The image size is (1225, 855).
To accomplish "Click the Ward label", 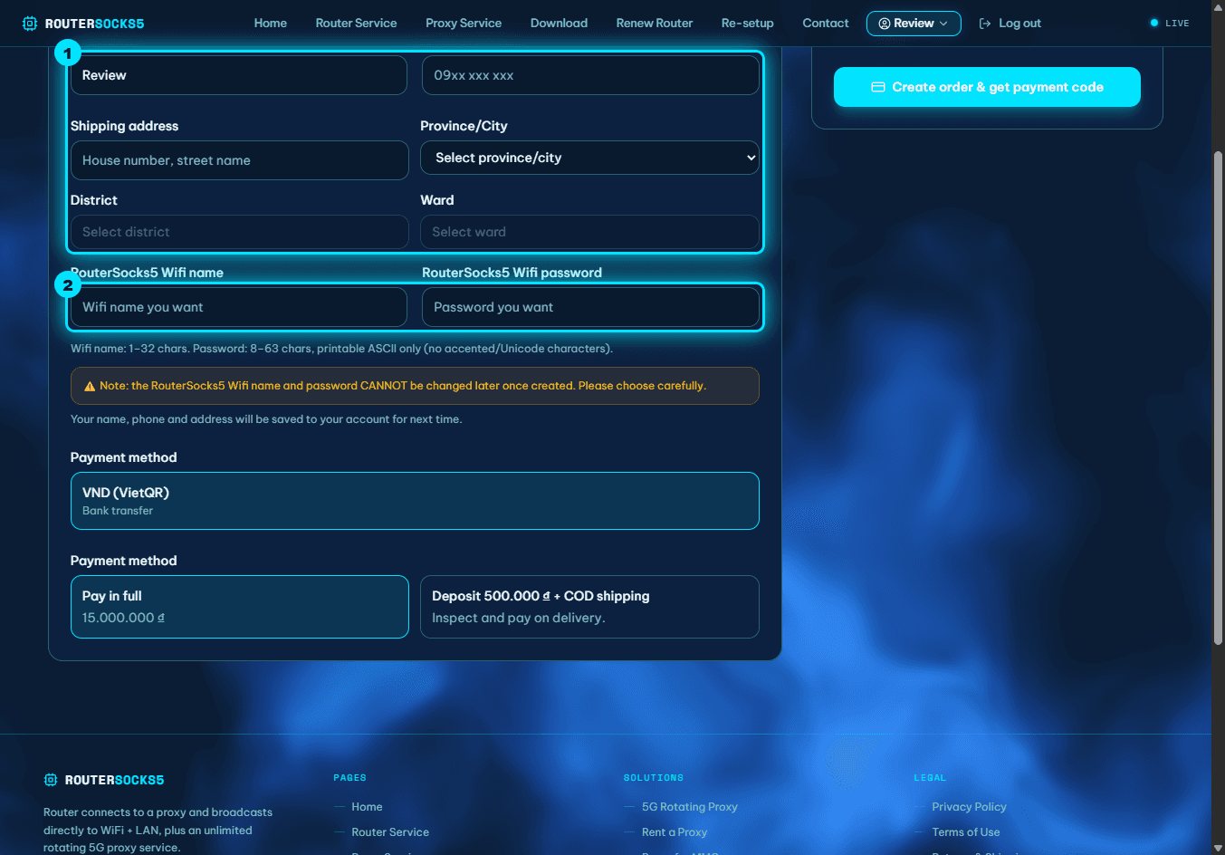I will tap(437, 200).
